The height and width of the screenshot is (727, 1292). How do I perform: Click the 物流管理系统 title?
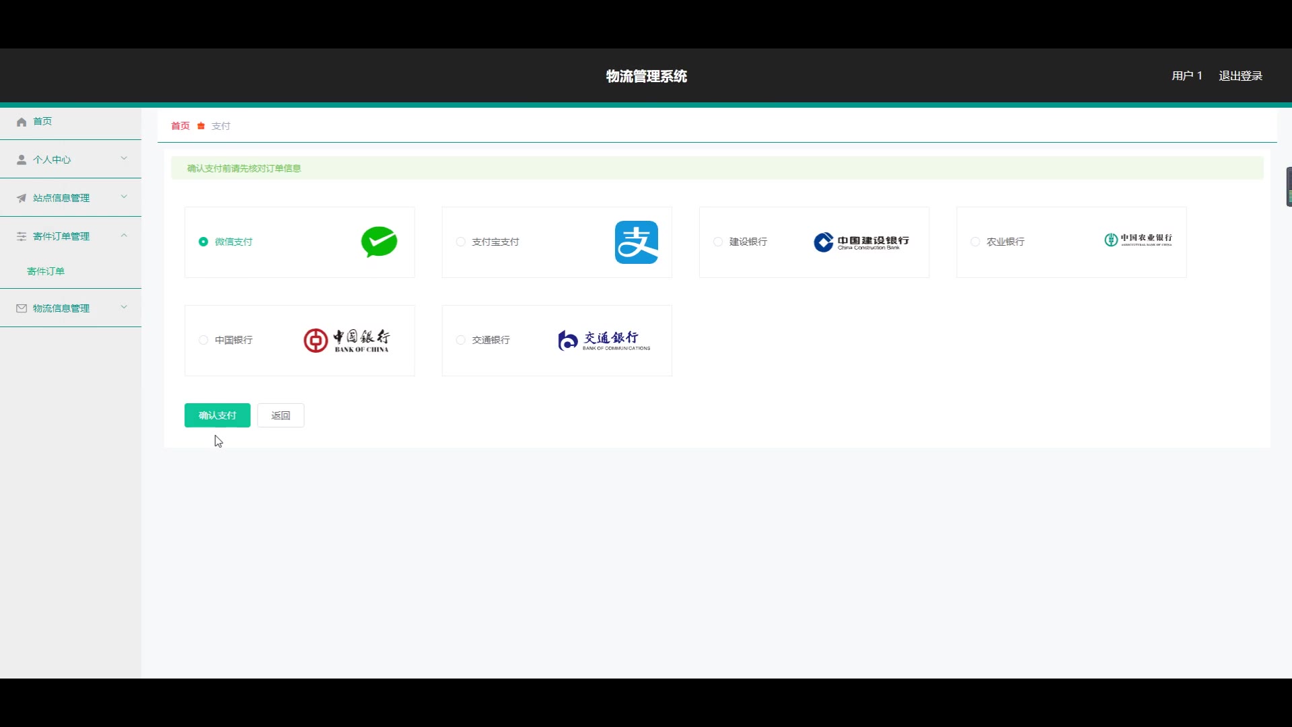coord(646,76)
